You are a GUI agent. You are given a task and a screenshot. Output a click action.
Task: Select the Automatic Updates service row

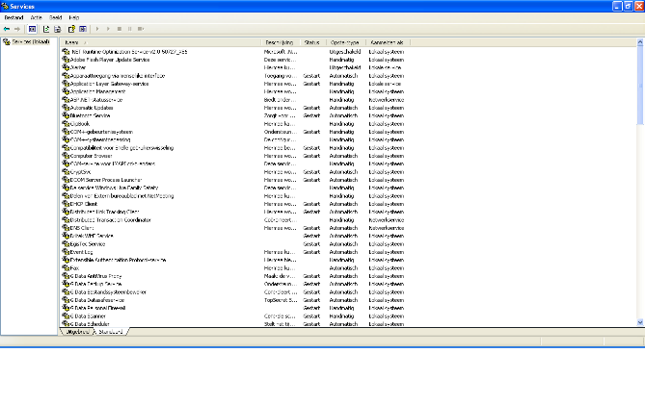(94, 109)
